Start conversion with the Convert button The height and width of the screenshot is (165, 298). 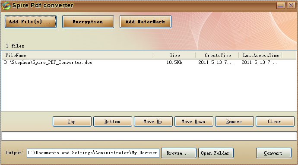coord(274,153)
